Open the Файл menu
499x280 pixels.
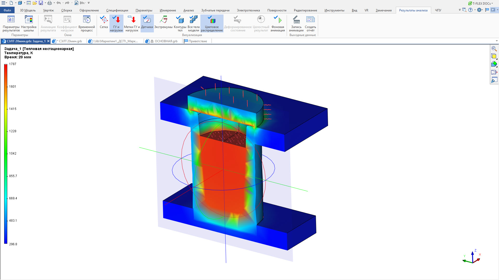7,10
